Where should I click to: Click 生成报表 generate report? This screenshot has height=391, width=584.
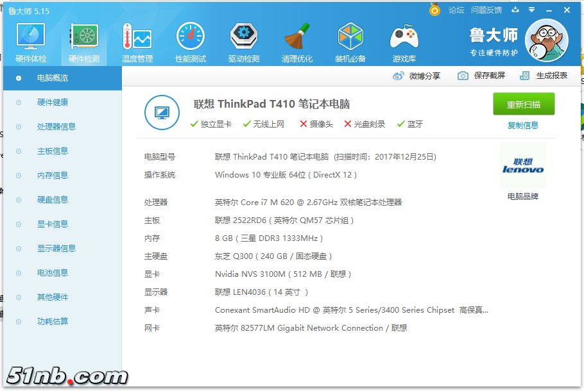(544, 76)
